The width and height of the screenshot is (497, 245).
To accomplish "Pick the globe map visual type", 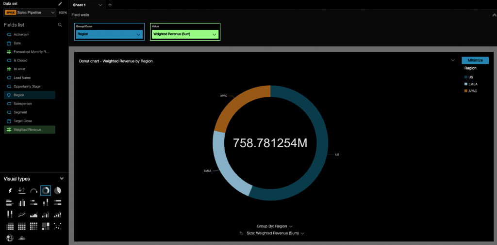I will click(10, 238).
